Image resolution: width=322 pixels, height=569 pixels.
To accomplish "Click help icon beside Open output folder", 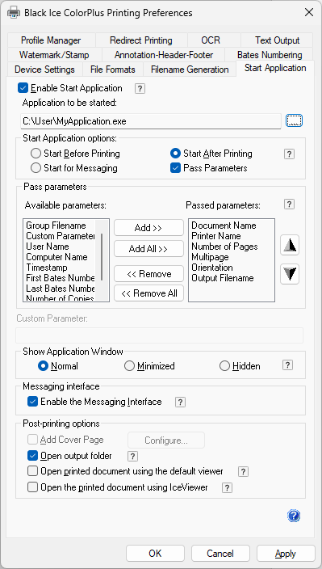I will [x=133, y=456].
